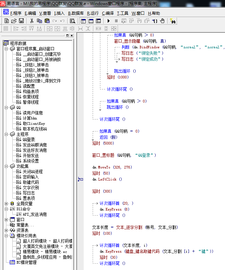Collapse the 窗口程序集_启动窗口 tree node
This screenshot has width=225, height=270.
(x=6, y=49)
